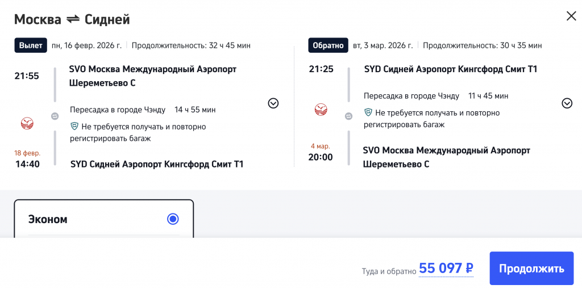The image size is (582, 289).
Task: Click the SYD Сидней departure airport on return
Action: click(450, 69)
